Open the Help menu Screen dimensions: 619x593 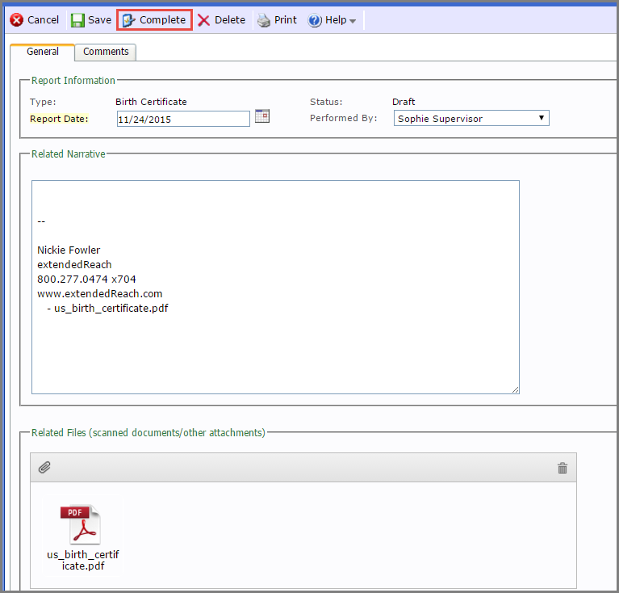(x=332, y=19)
